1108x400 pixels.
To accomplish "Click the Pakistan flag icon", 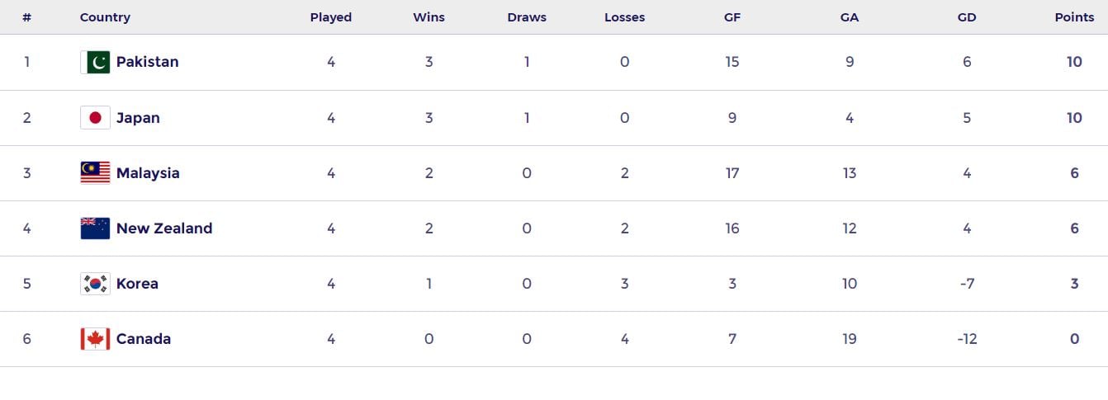I will click(95, 62).
